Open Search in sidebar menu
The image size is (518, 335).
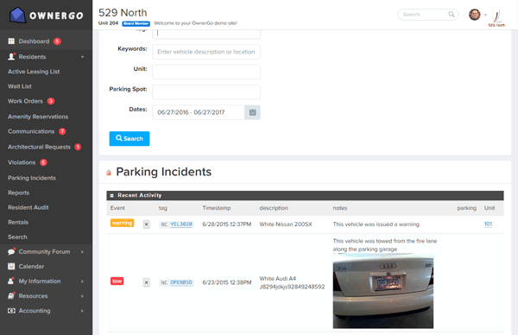click(17, 237)
